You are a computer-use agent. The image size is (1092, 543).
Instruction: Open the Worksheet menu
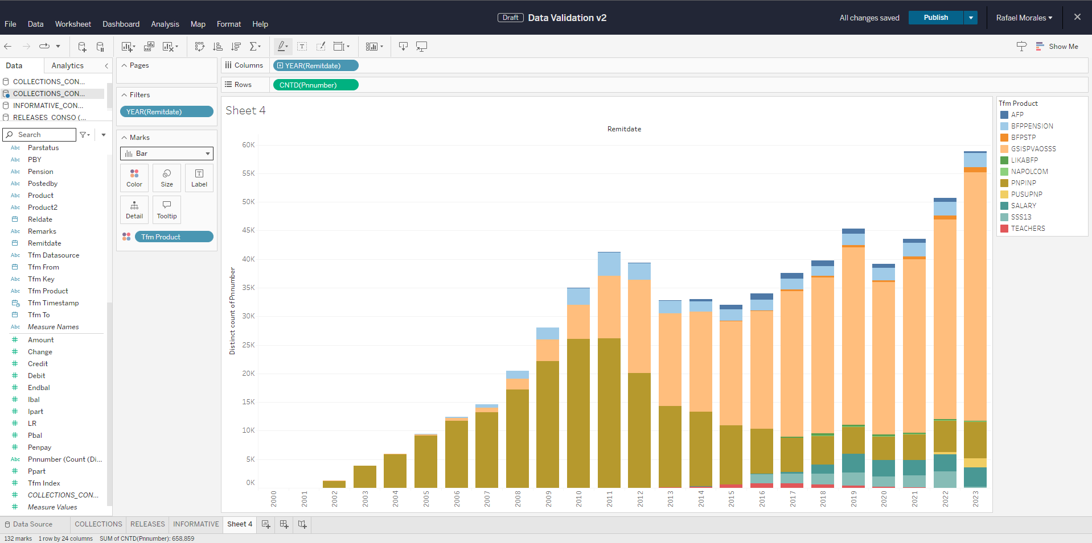(x=73, y=24)
